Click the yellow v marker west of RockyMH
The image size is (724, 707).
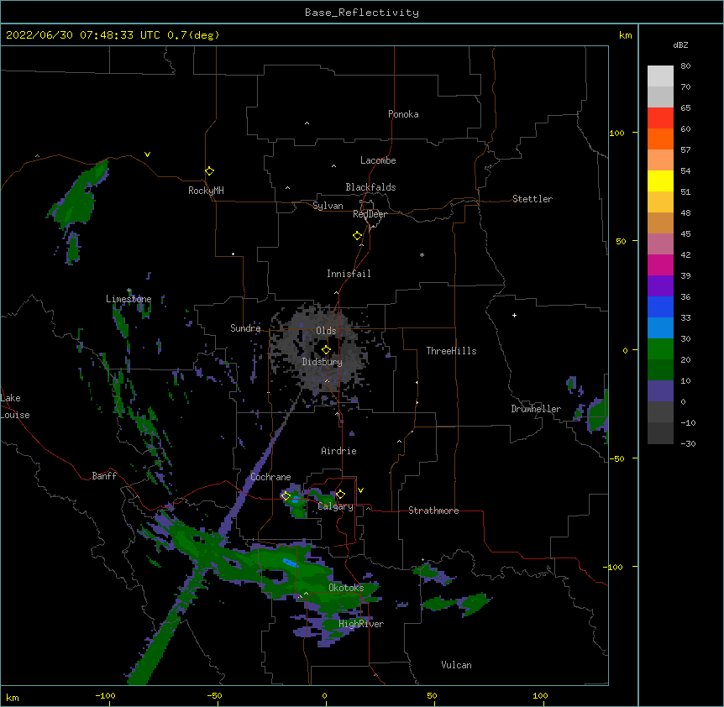[x=147, y=154]
